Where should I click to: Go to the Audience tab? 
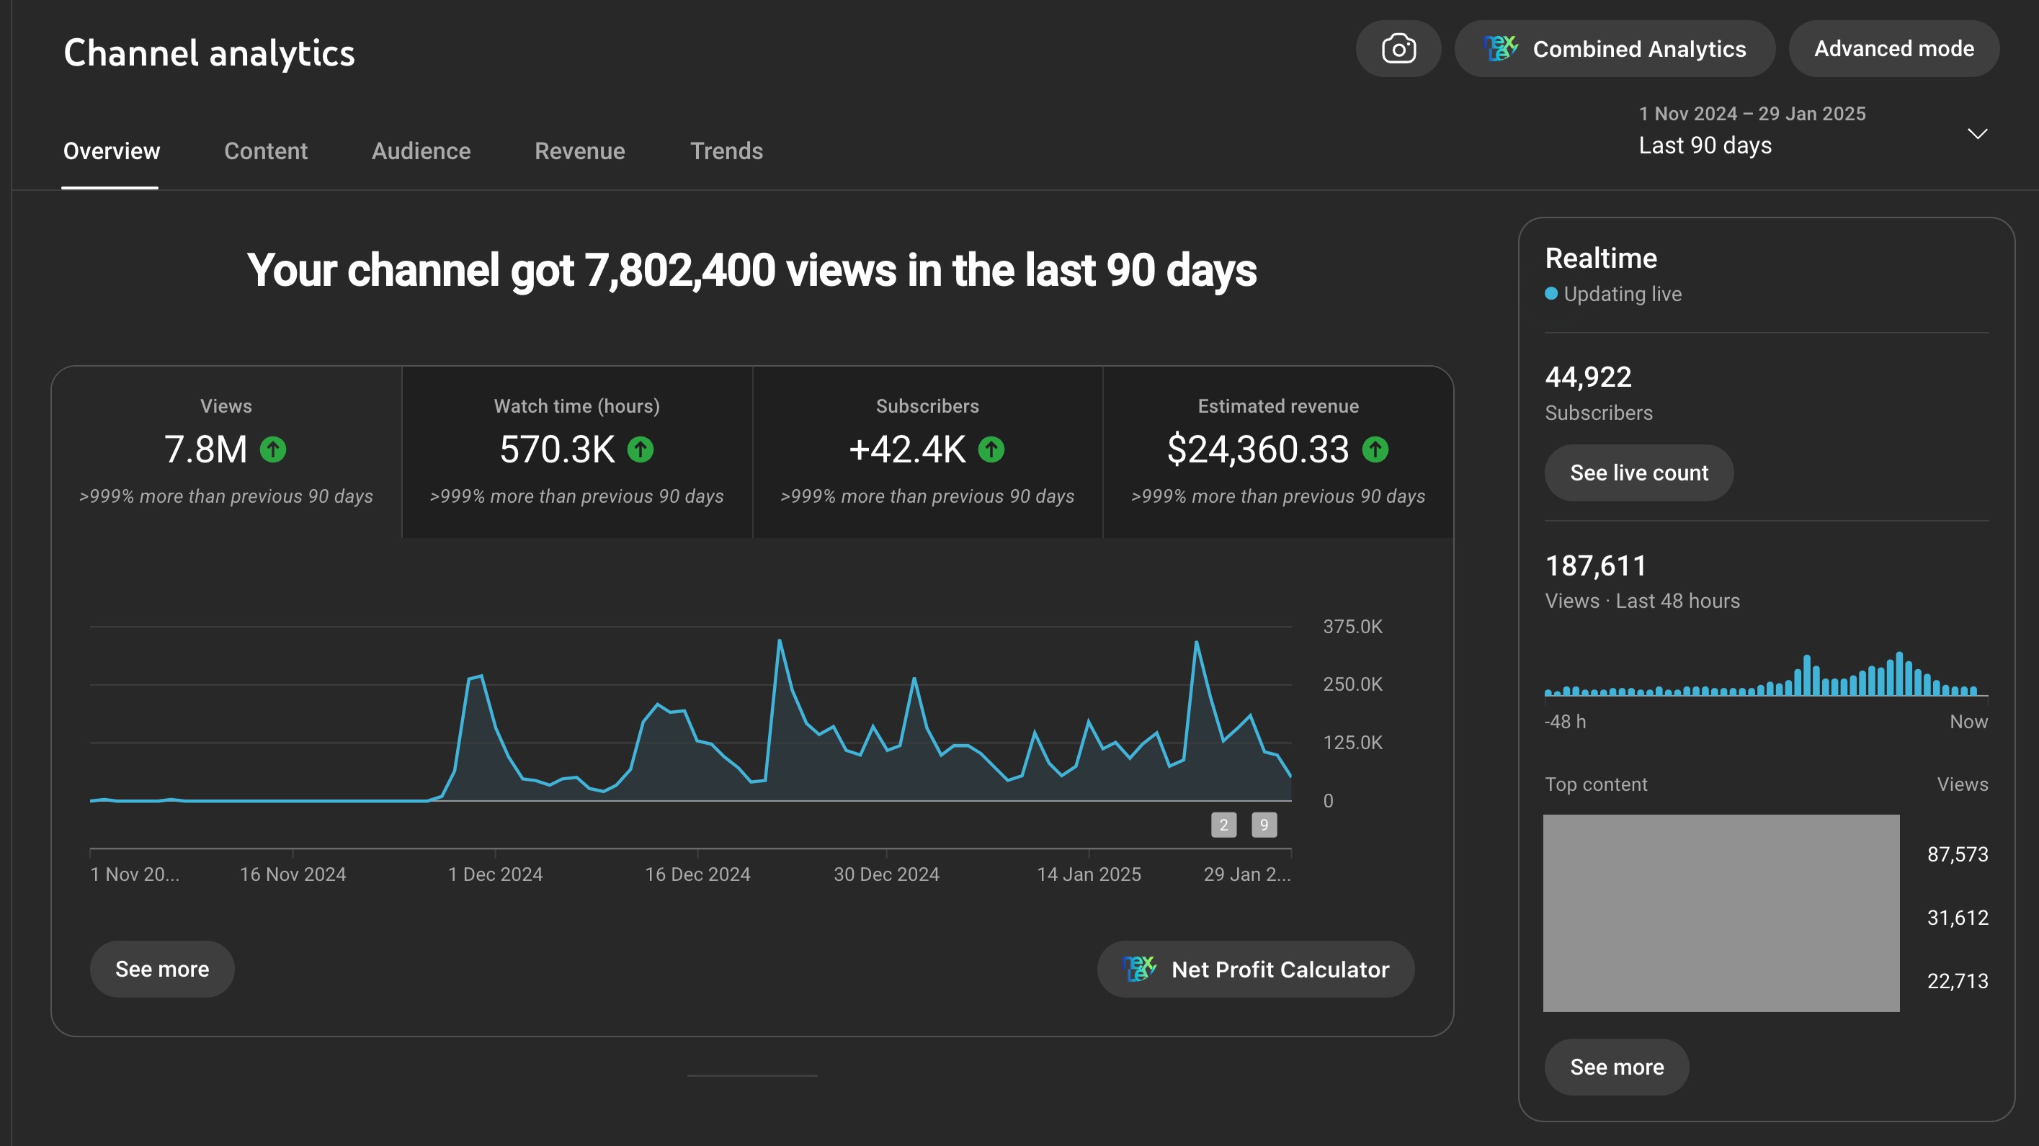421,151
